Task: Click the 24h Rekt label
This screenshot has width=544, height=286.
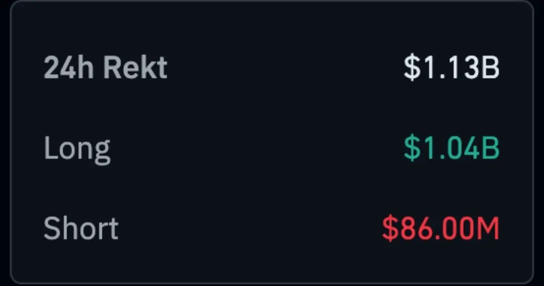Action: click(x=105, y=67)
